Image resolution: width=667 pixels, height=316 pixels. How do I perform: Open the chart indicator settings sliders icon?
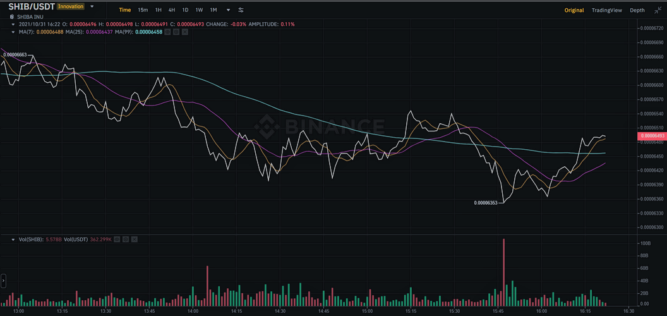(241, 9)
